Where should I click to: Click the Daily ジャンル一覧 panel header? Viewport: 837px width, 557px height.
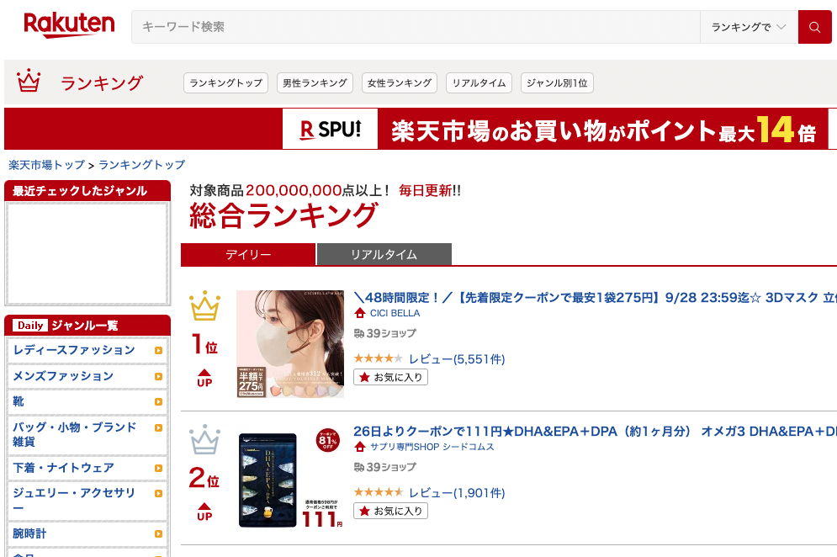[87, 326]
